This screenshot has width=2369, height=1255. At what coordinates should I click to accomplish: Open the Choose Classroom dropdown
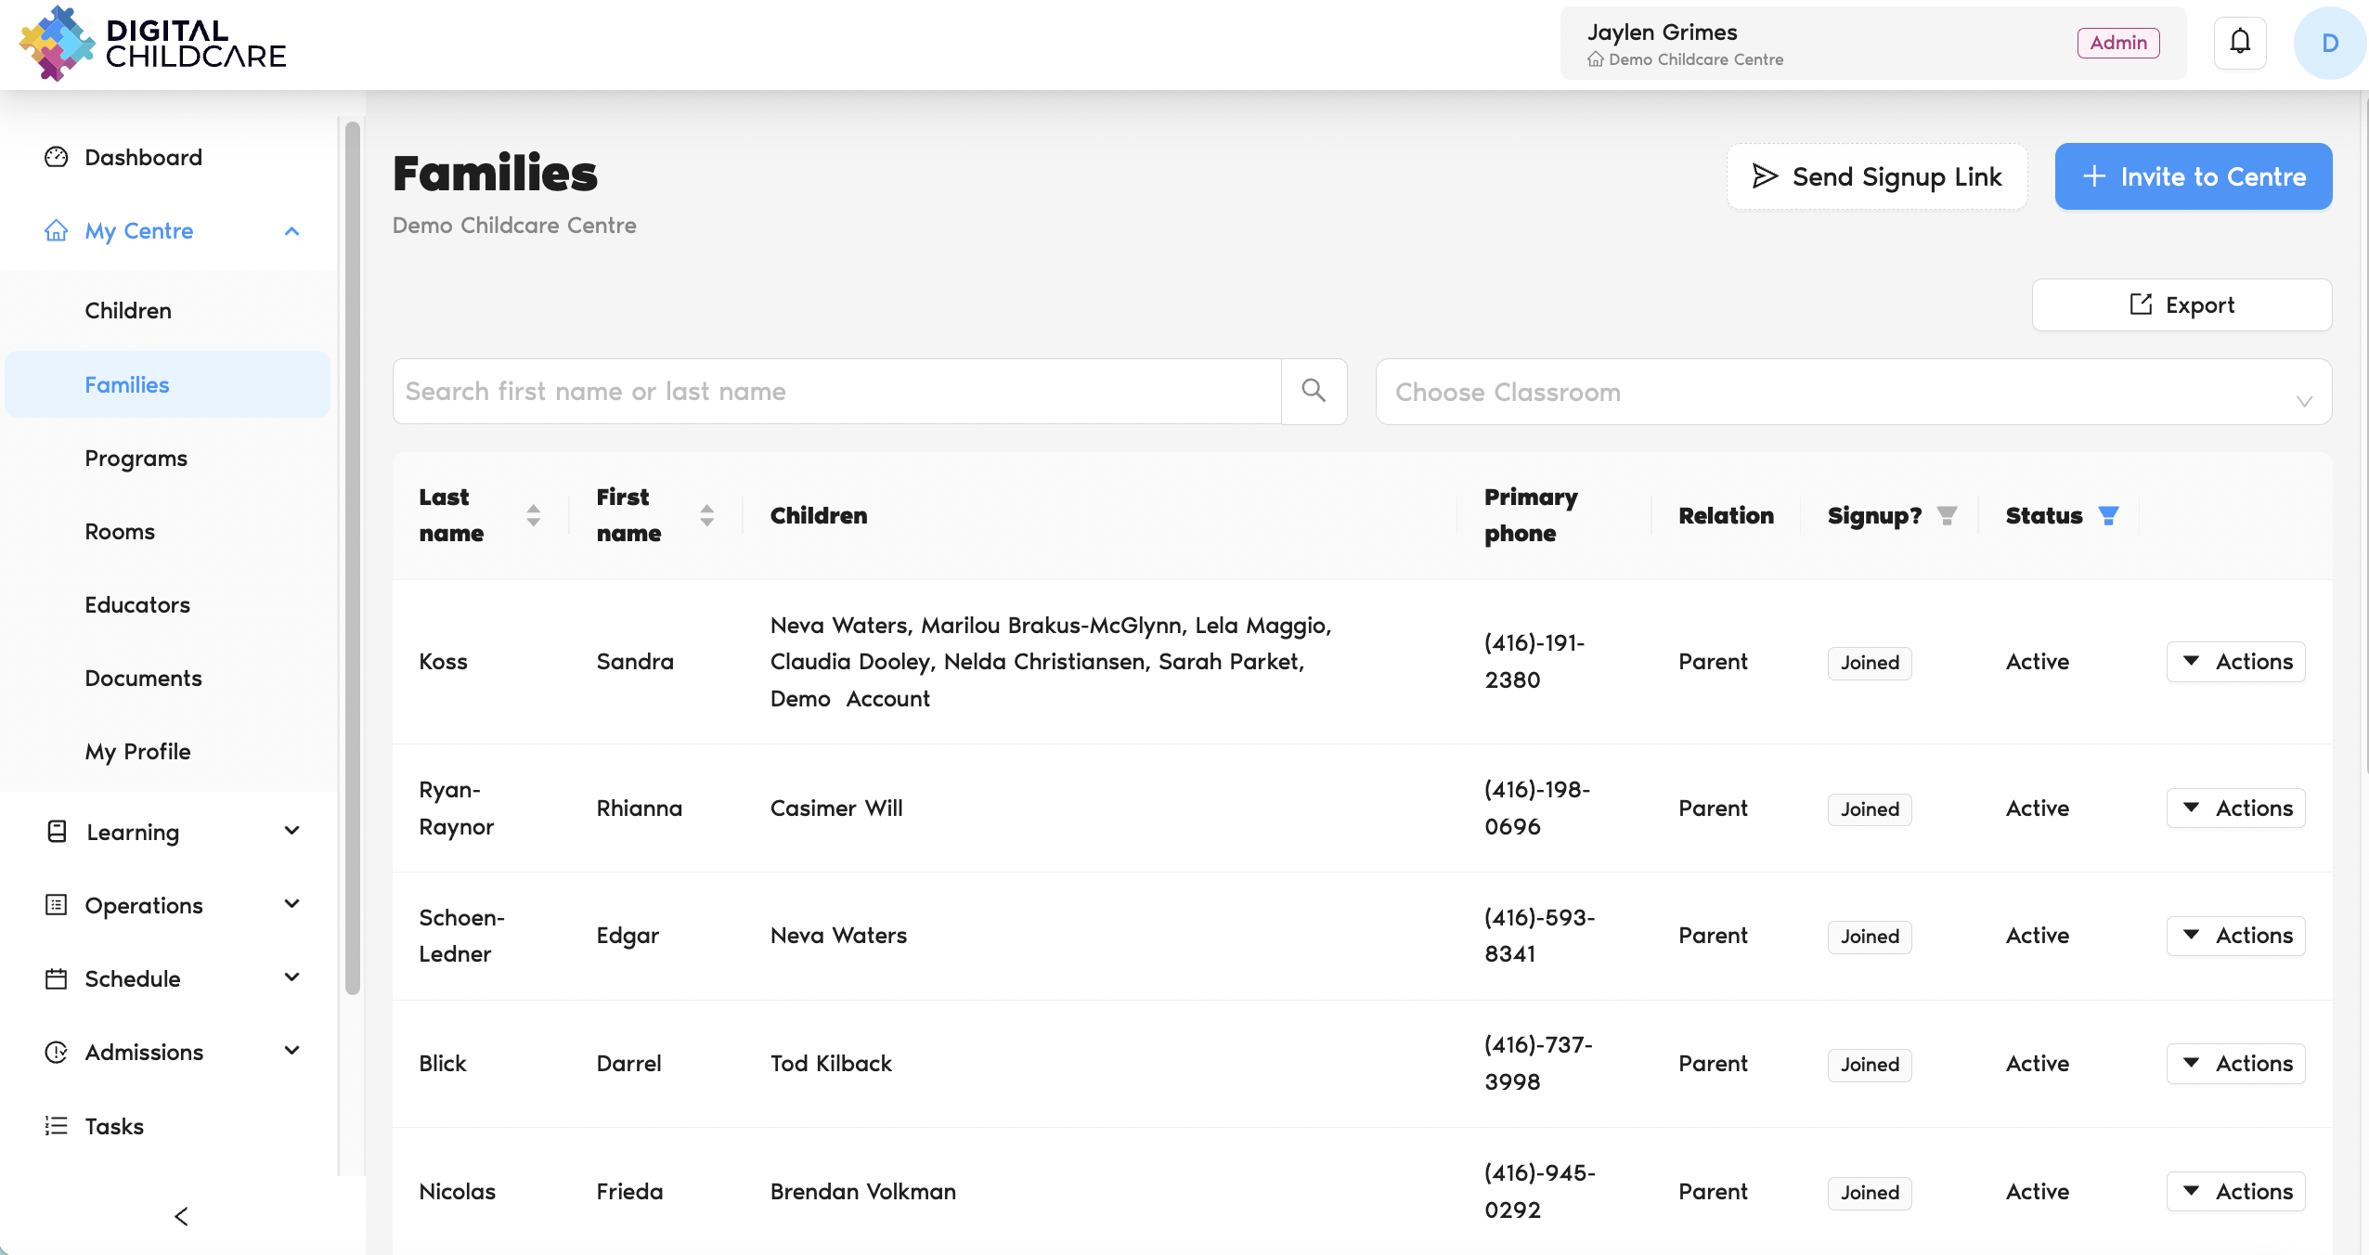pos(1853,392)
